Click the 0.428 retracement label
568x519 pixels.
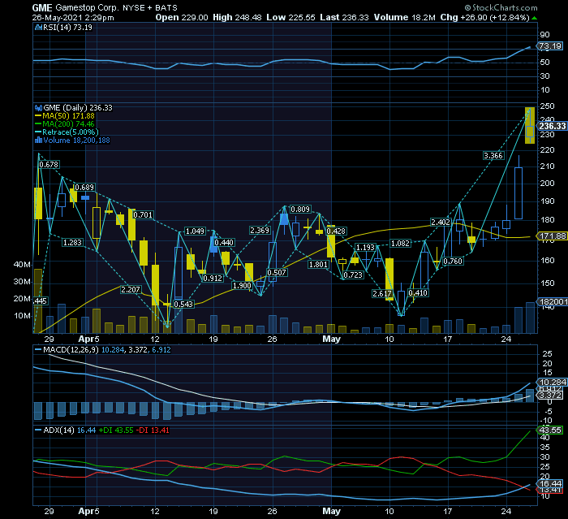point(336,231)
